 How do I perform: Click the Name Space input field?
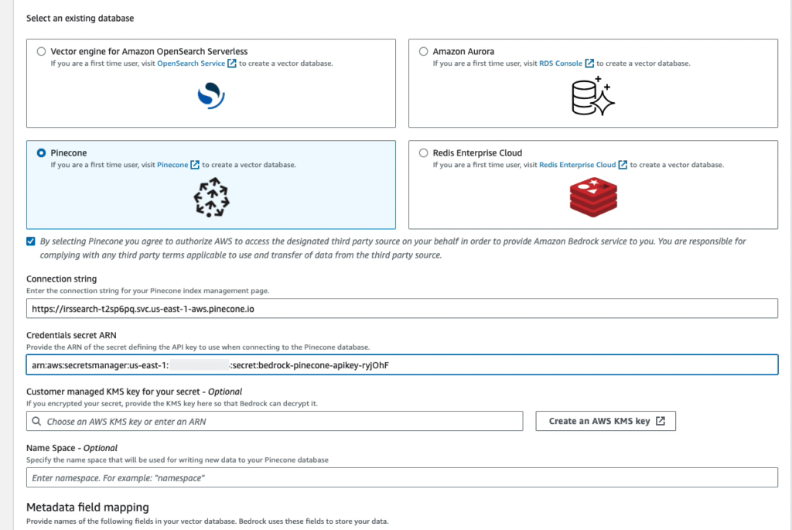tap(402, 478)
